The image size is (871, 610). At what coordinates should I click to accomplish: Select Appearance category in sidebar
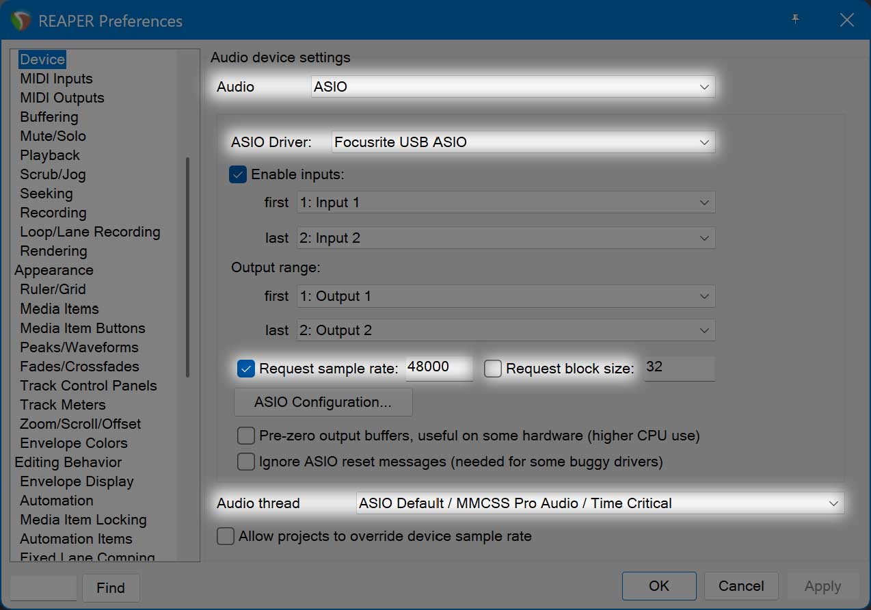[54, 270]
